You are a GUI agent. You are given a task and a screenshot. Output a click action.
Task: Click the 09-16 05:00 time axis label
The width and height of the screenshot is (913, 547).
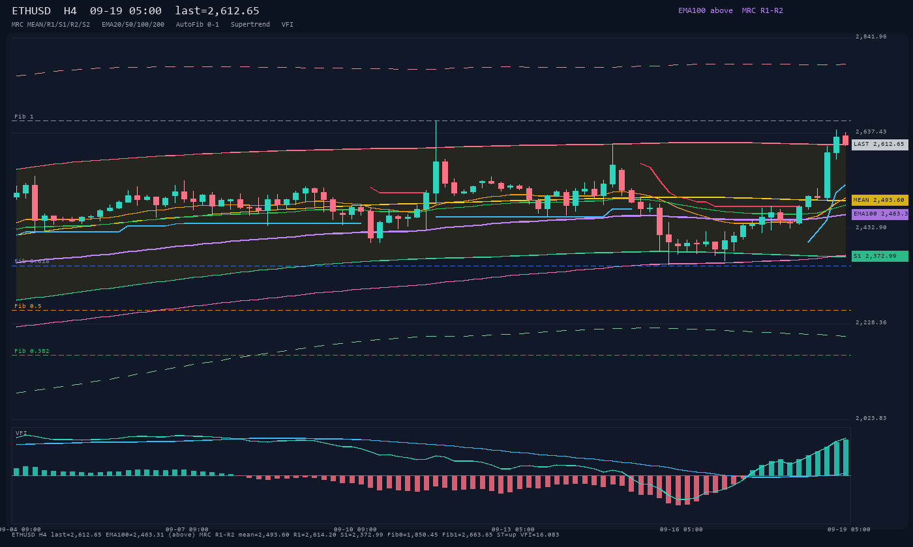point(681,529)
